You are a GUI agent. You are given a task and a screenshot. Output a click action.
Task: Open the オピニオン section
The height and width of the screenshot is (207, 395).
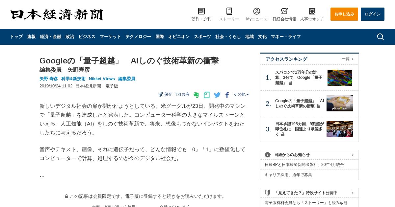(179, 37)
